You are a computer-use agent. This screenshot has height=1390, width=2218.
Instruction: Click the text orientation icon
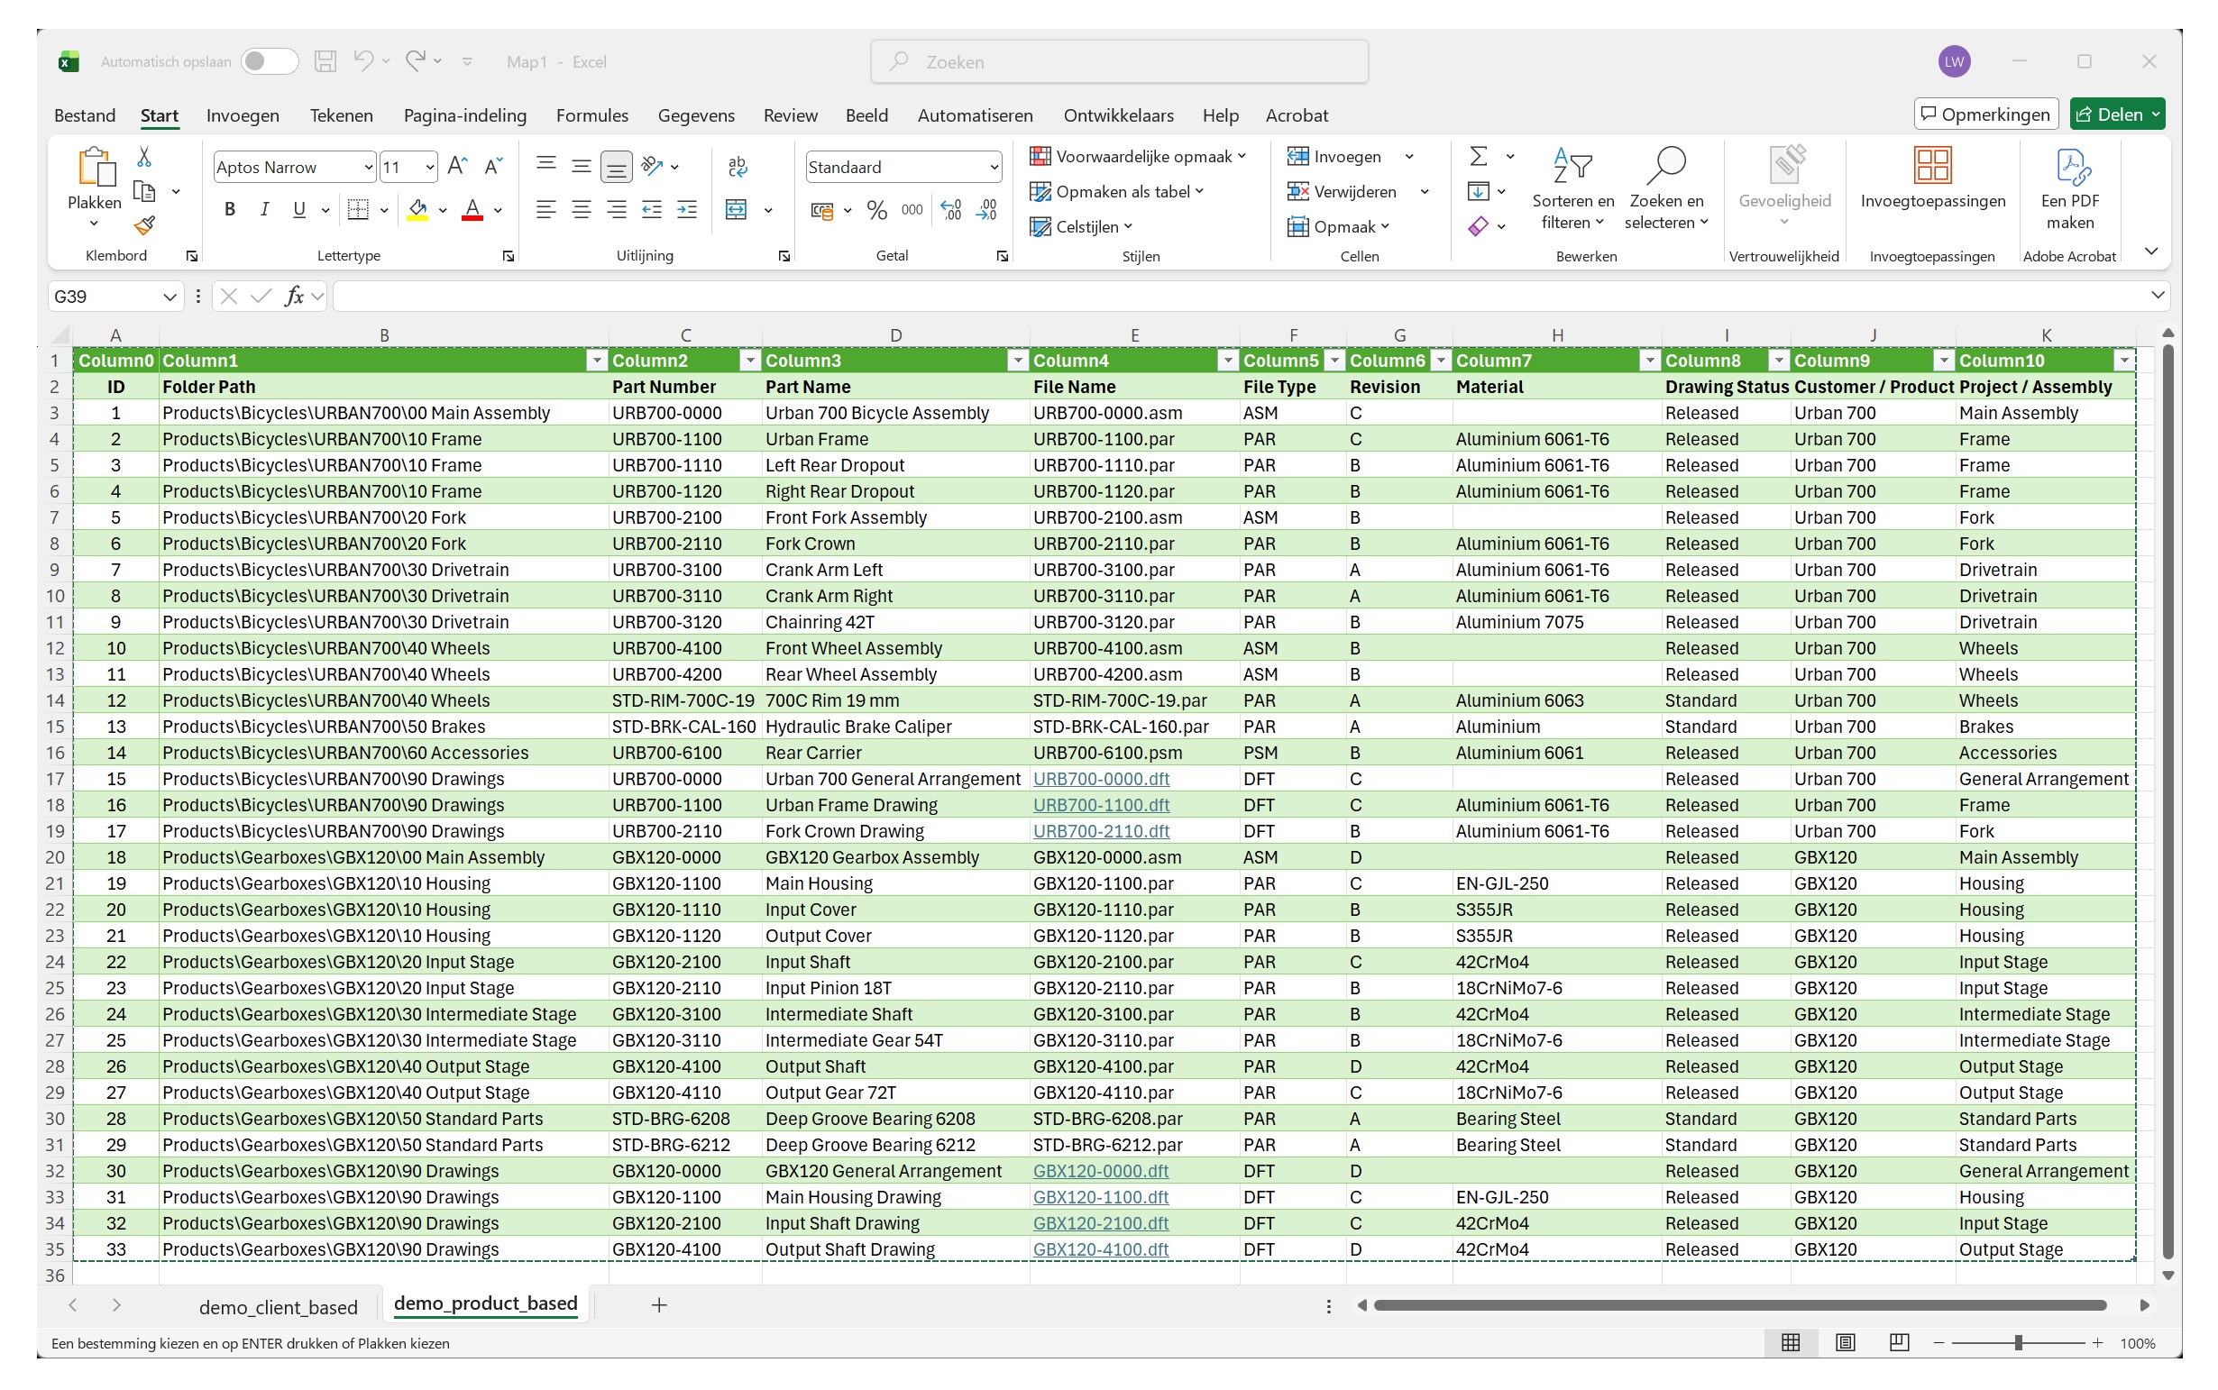tap(652, 167)
